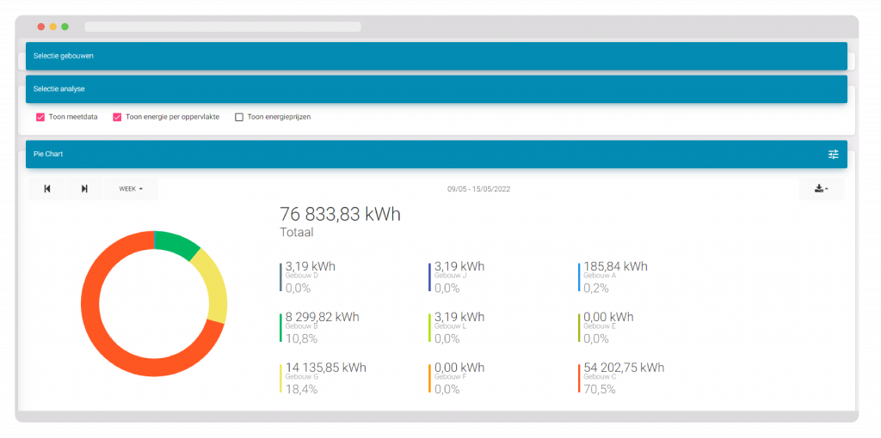Select the Gebouw D legend entry
The width and height of the screenshot is (881, 438).
click(x=308, y=277)
